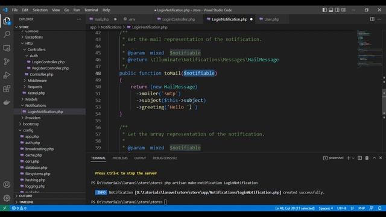Expand the Exceptions folder
This screenshot has width=386, height=217.
coord(34,37)
